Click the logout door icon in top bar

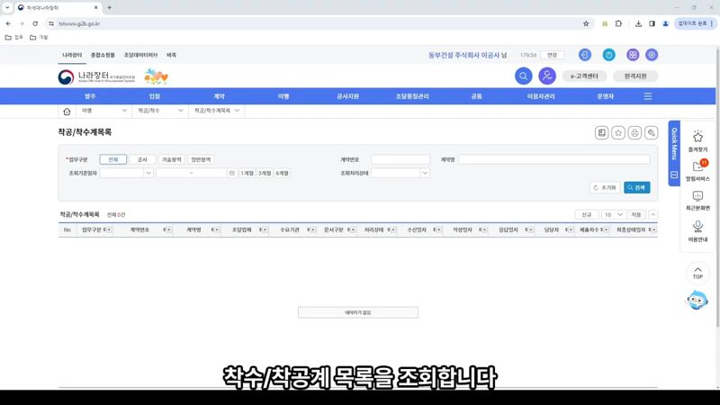[x=584, y=55]
